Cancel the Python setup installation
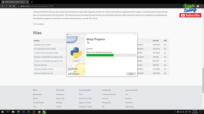This screenshot has width=204, height=114. [x=131, y=74]
